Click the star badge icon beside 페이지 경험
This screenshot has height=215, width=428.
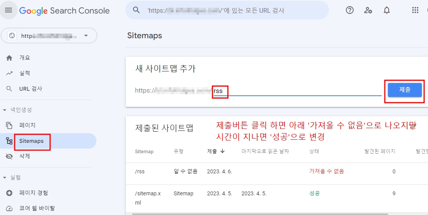[9, 193]
